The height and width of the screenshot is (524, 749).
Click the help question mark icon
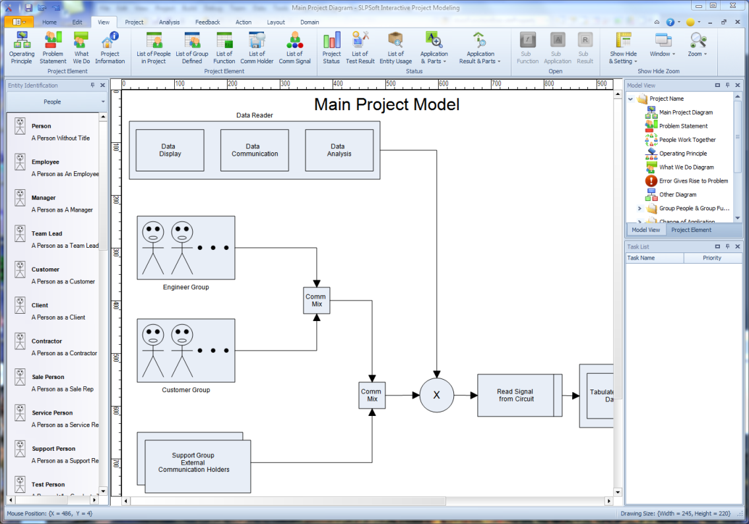[x=670, y=22]
